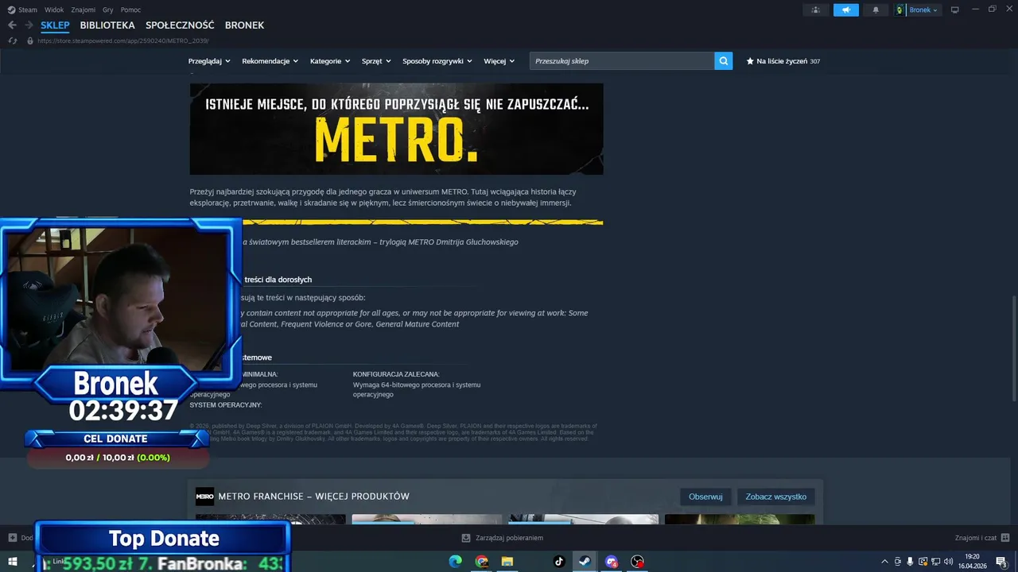Expand the Kategorie dropdown
1018x572 pixels.
click(x=330, y=61)
